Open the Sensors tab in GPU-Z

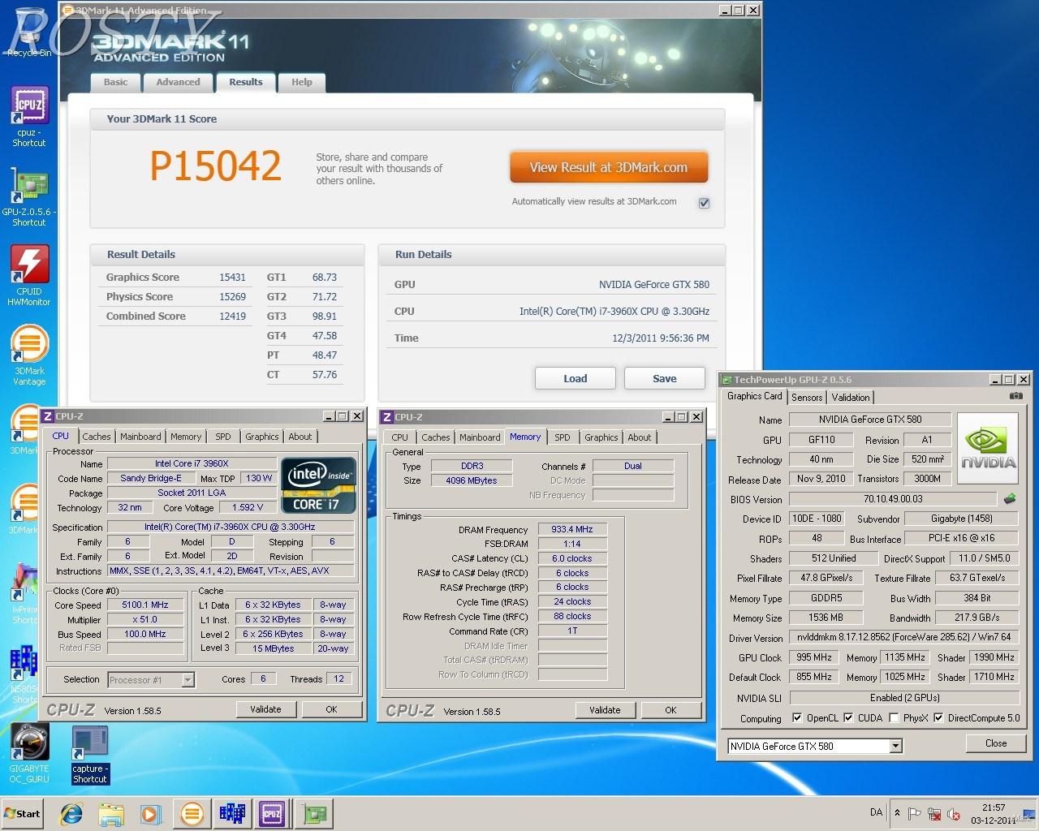(x=807, y=398)
